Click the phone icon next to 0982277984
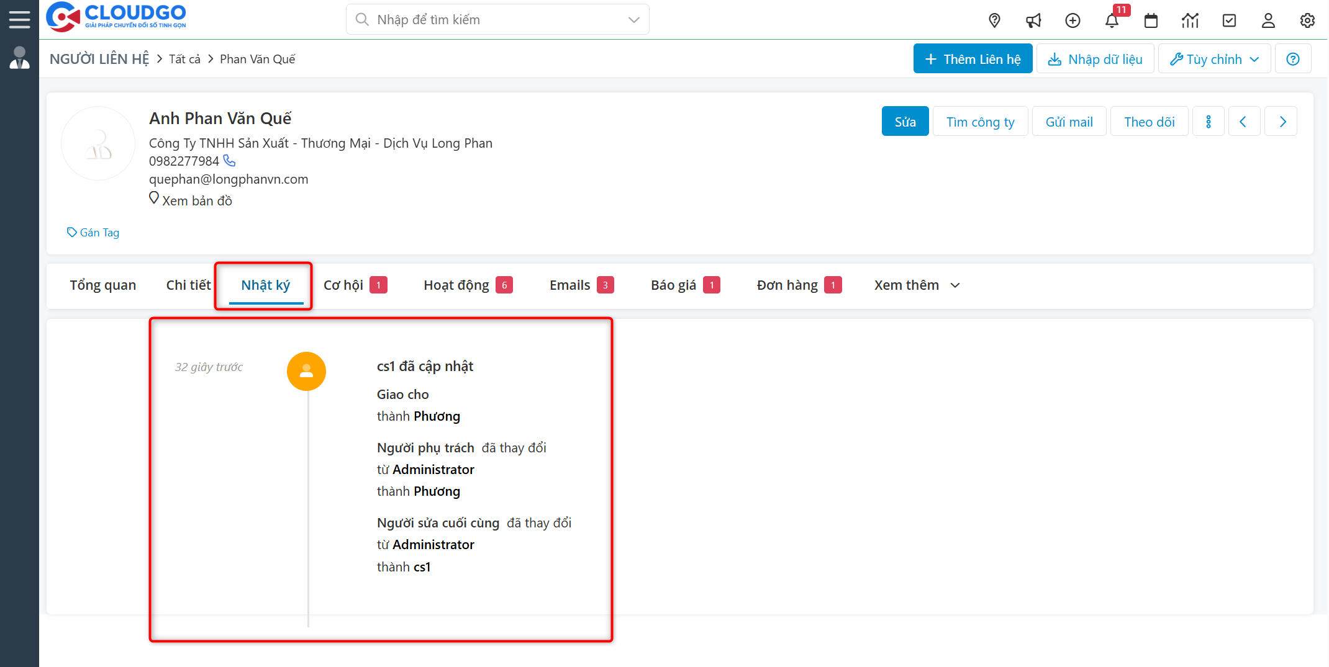 pyautogui.click(x=229, y=160)
